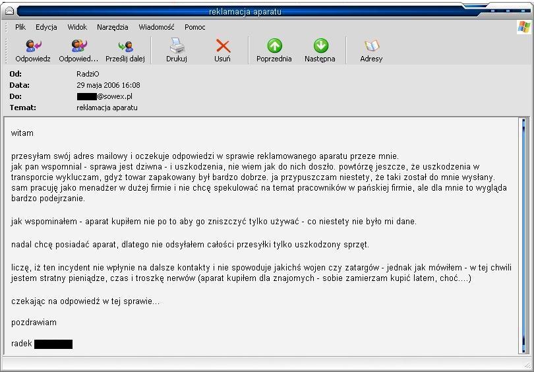Click the line starting przesyłam swój adres
Screen dimensions: 534x372
204,156
